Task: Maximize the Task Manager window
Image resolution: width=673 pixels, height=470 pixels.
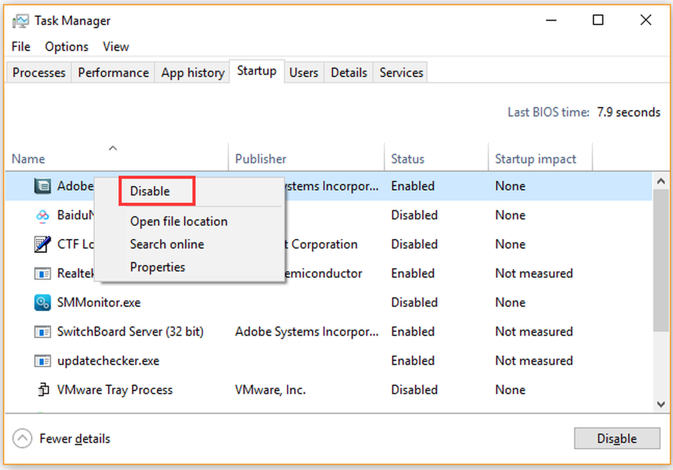Action: (x=598, y=21)
